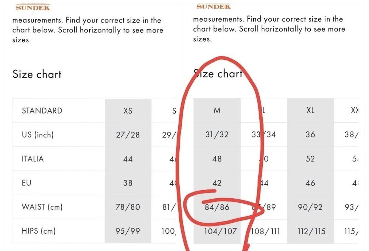Click the right SUNDEK logo

[x=214, y=7]
